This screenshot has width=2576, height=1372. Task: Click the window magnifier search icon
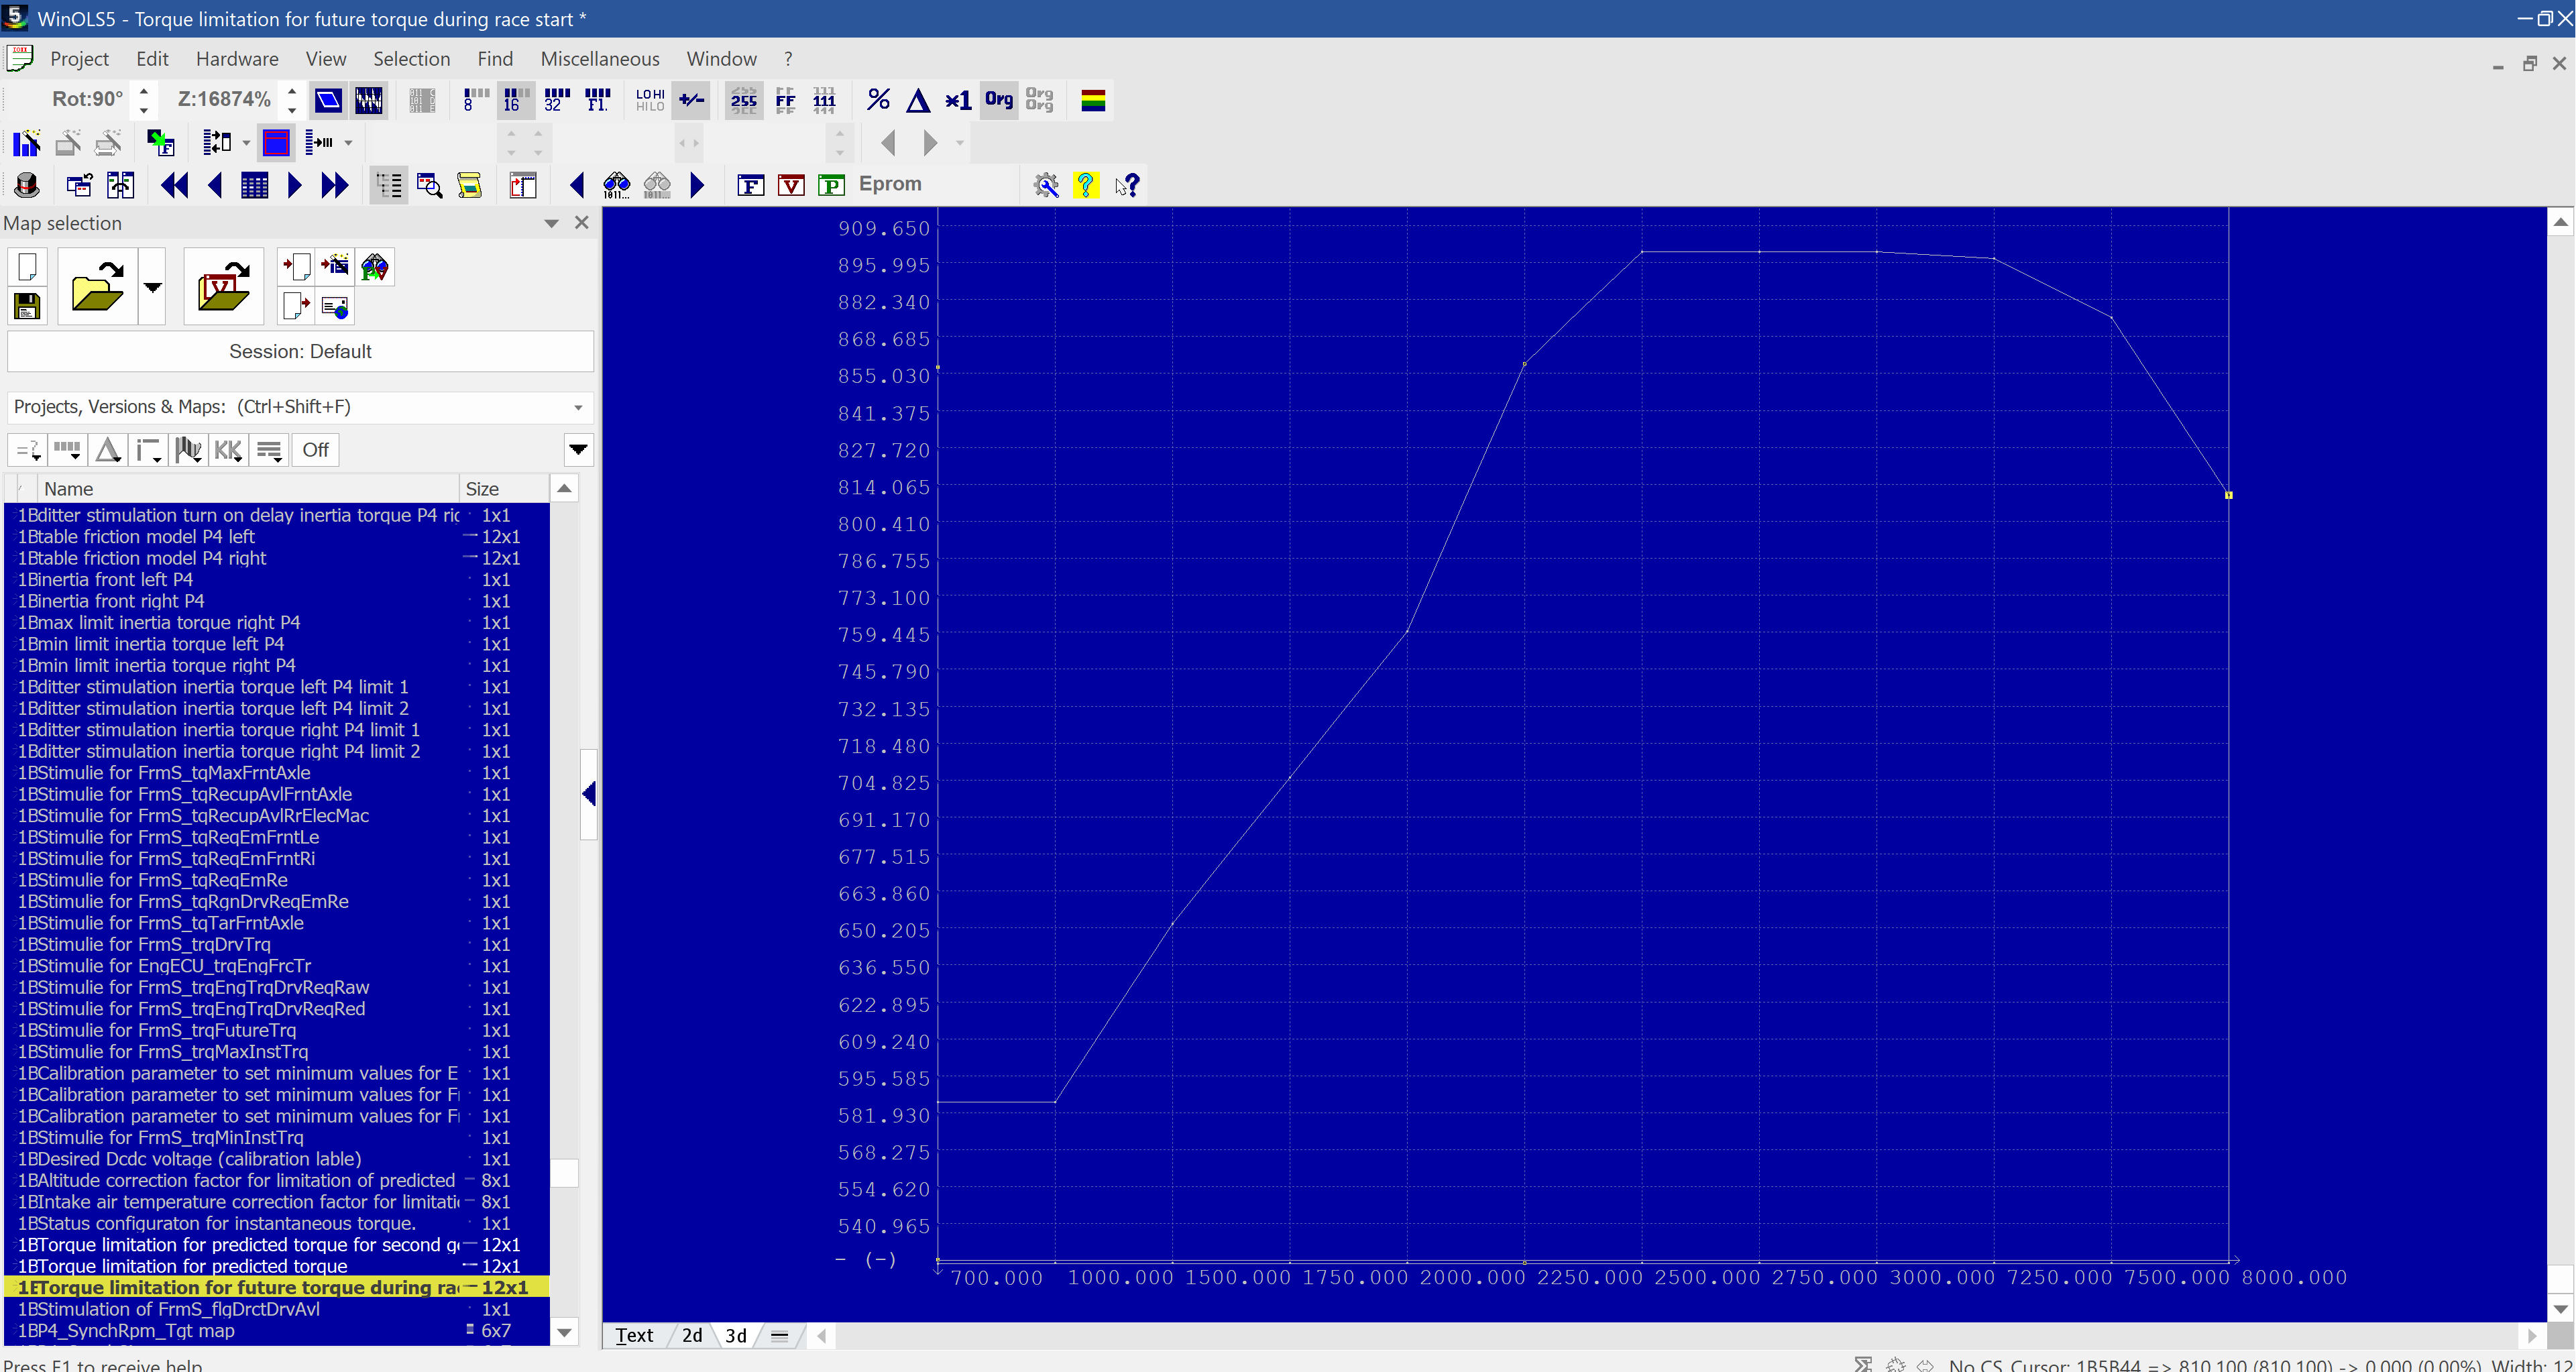coord(429,185)
